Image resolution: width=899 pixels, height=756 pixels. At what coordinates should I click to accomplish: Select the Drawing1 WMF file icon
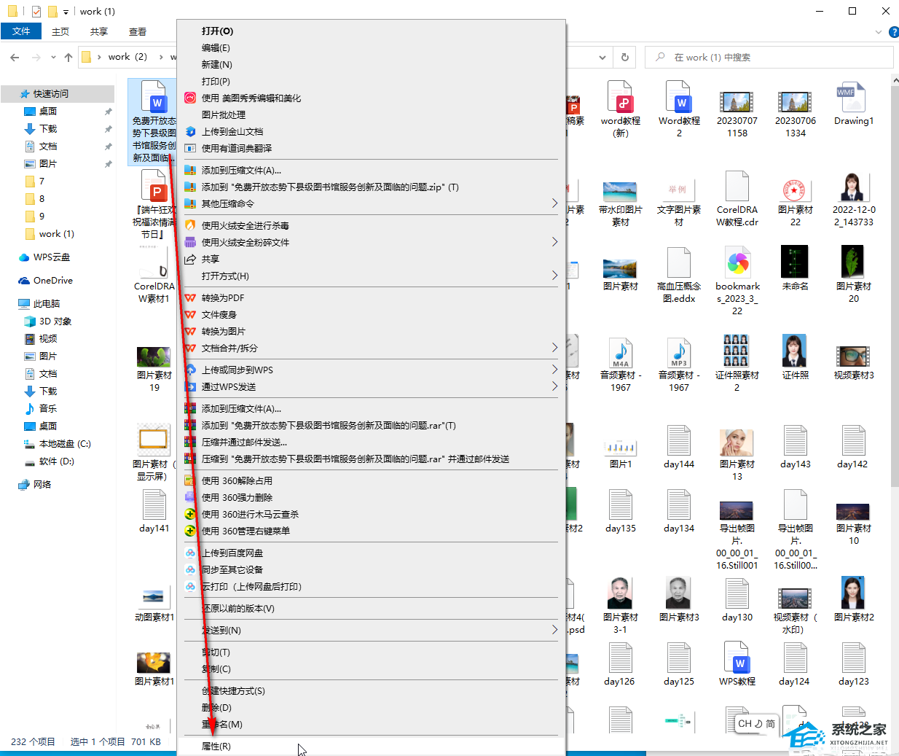pos(852,98)
